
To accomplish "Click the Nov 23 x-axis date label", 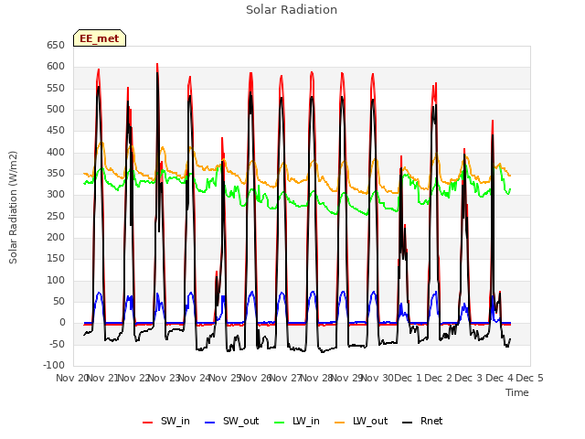I will 165,378.
